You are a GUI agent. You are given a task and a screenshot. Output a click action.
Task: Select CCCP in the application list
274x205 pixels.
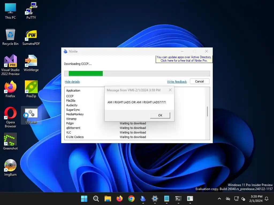click(x=70, y=96)
